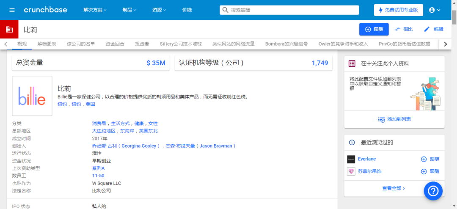Expand the 解决方案 dropdown
The width and height of the screenshot is (457, 209).
[95, 10]
